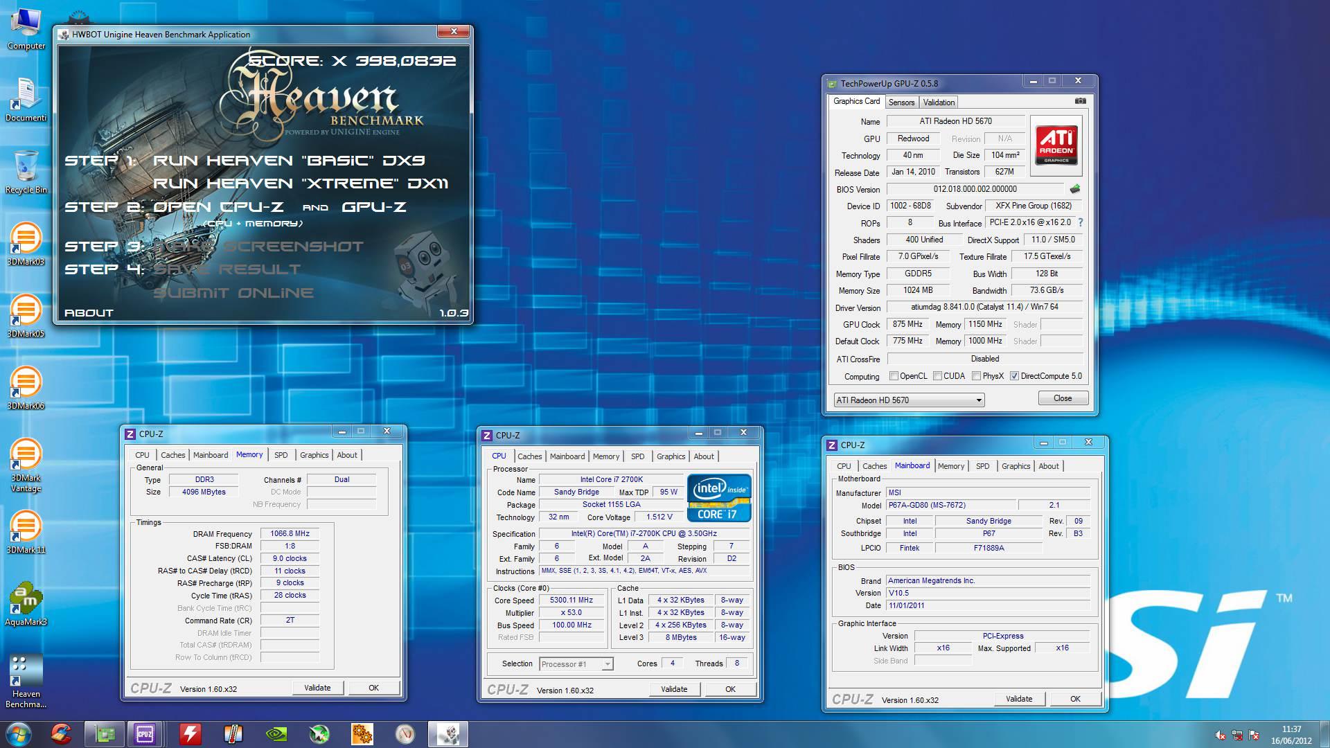Screen dimensions: 1330x748
Task: Open Caches tab in center CPU-Z window
Action: pyautogui.click(x=529, y=456)
